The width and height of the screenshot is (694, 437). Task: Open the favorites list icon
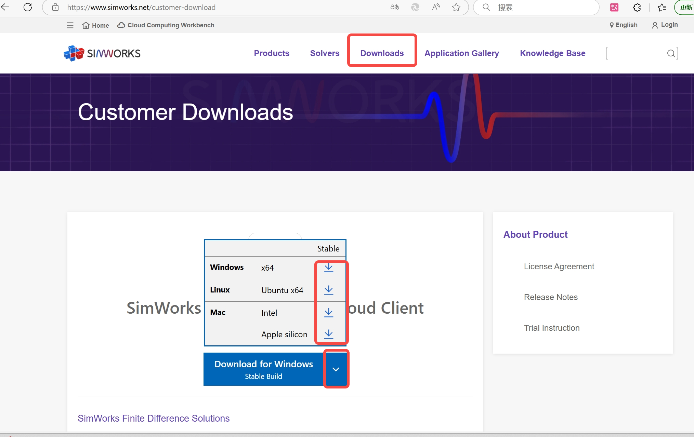click(x=662, y=7)
